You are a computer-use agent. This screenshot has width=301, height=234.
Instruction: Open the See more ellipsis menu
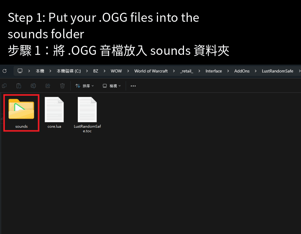(x=133, y=86)
